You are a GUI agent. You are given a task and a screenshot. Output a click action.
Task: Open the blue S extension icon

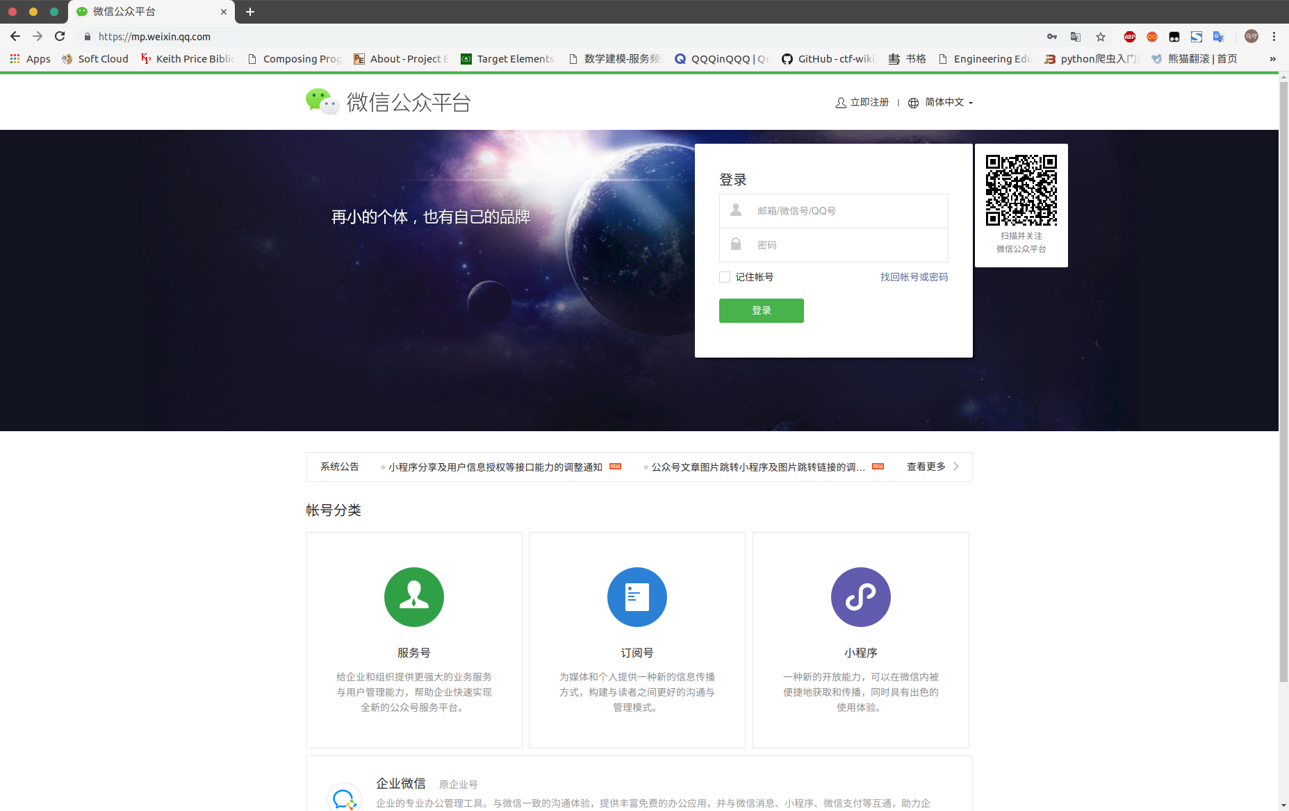tap(1197, 37)
